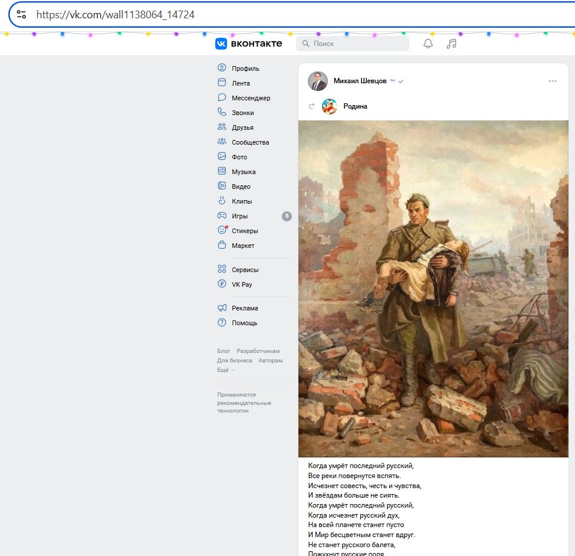Image resolution: width=575 pixels, height=556 pixels.
Task: Click the Лента sidebar icon
Action: click(x=222, y=83)
